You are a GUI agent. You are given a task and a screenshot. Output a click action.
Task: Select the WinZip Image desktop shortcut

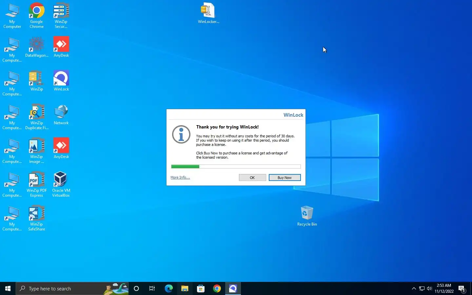pyautogui.click(x=37, y=151)
